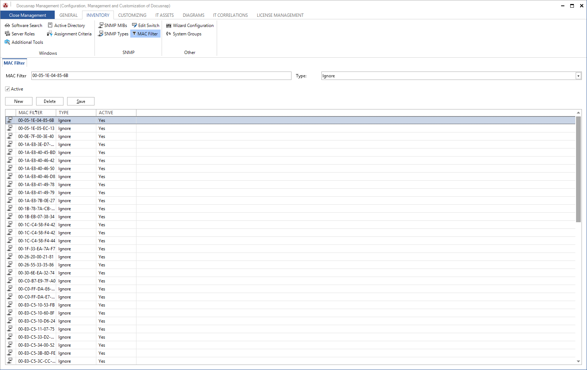Click device icon of row 00-1F-33-EA-7A-F7
587x370 pixels.
click(x=10, y=248)
